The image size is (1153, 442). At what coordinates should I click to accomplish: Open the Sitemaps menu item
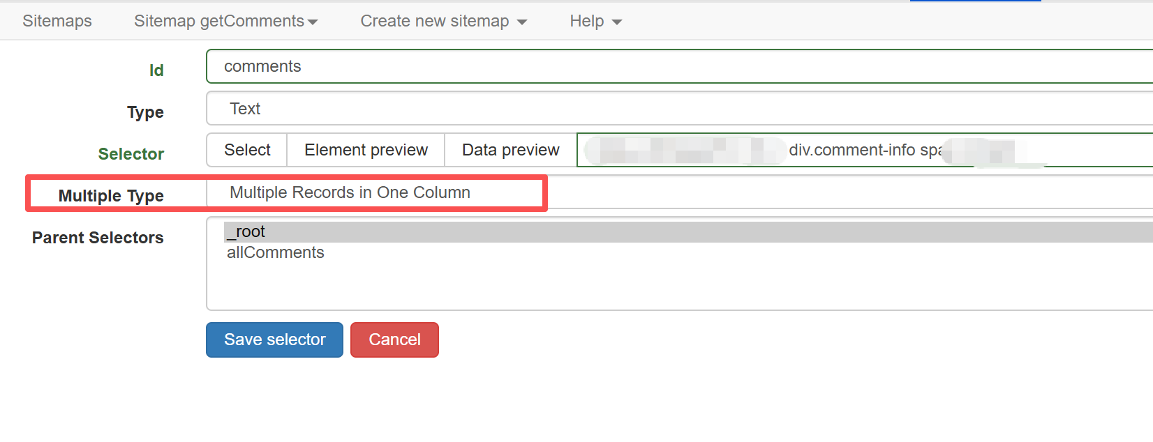[57, 21]
